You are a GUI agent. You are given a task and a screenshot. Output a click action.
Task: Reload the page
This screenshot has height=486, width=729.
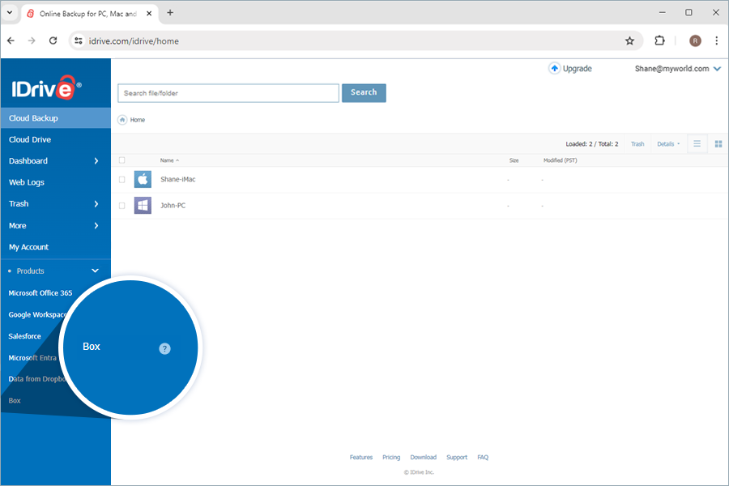pos(53,41)
